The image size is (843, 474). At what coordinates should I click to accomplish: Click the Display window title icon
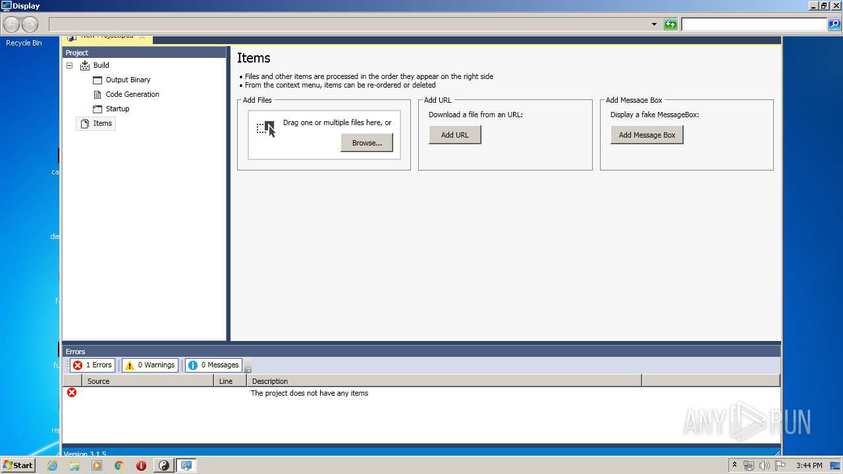pyautogui.click(x=7, y=5)
